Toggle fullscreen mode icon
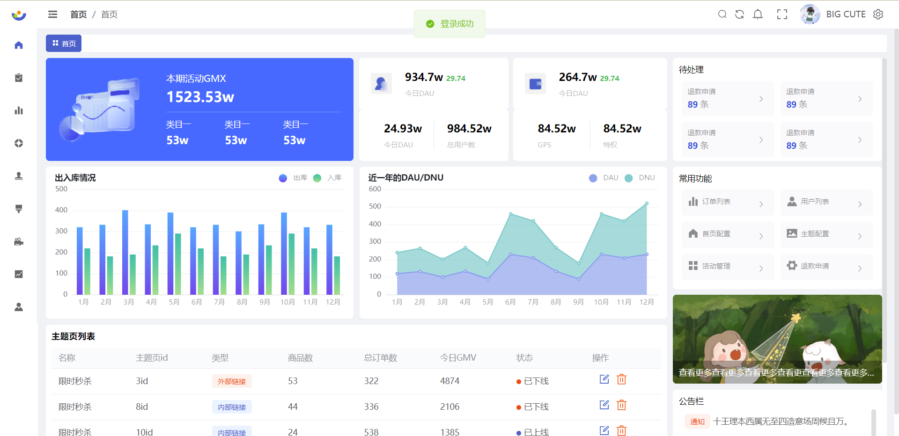899x436 pixels. click(782, 15)
